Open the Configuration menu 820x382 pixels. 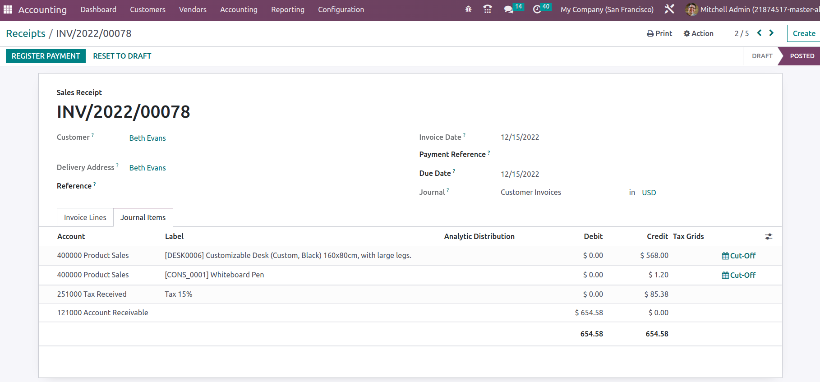coord(341,9)
